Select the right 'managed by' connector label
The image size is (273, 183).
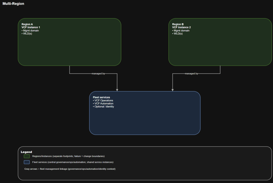pos(191,74)
